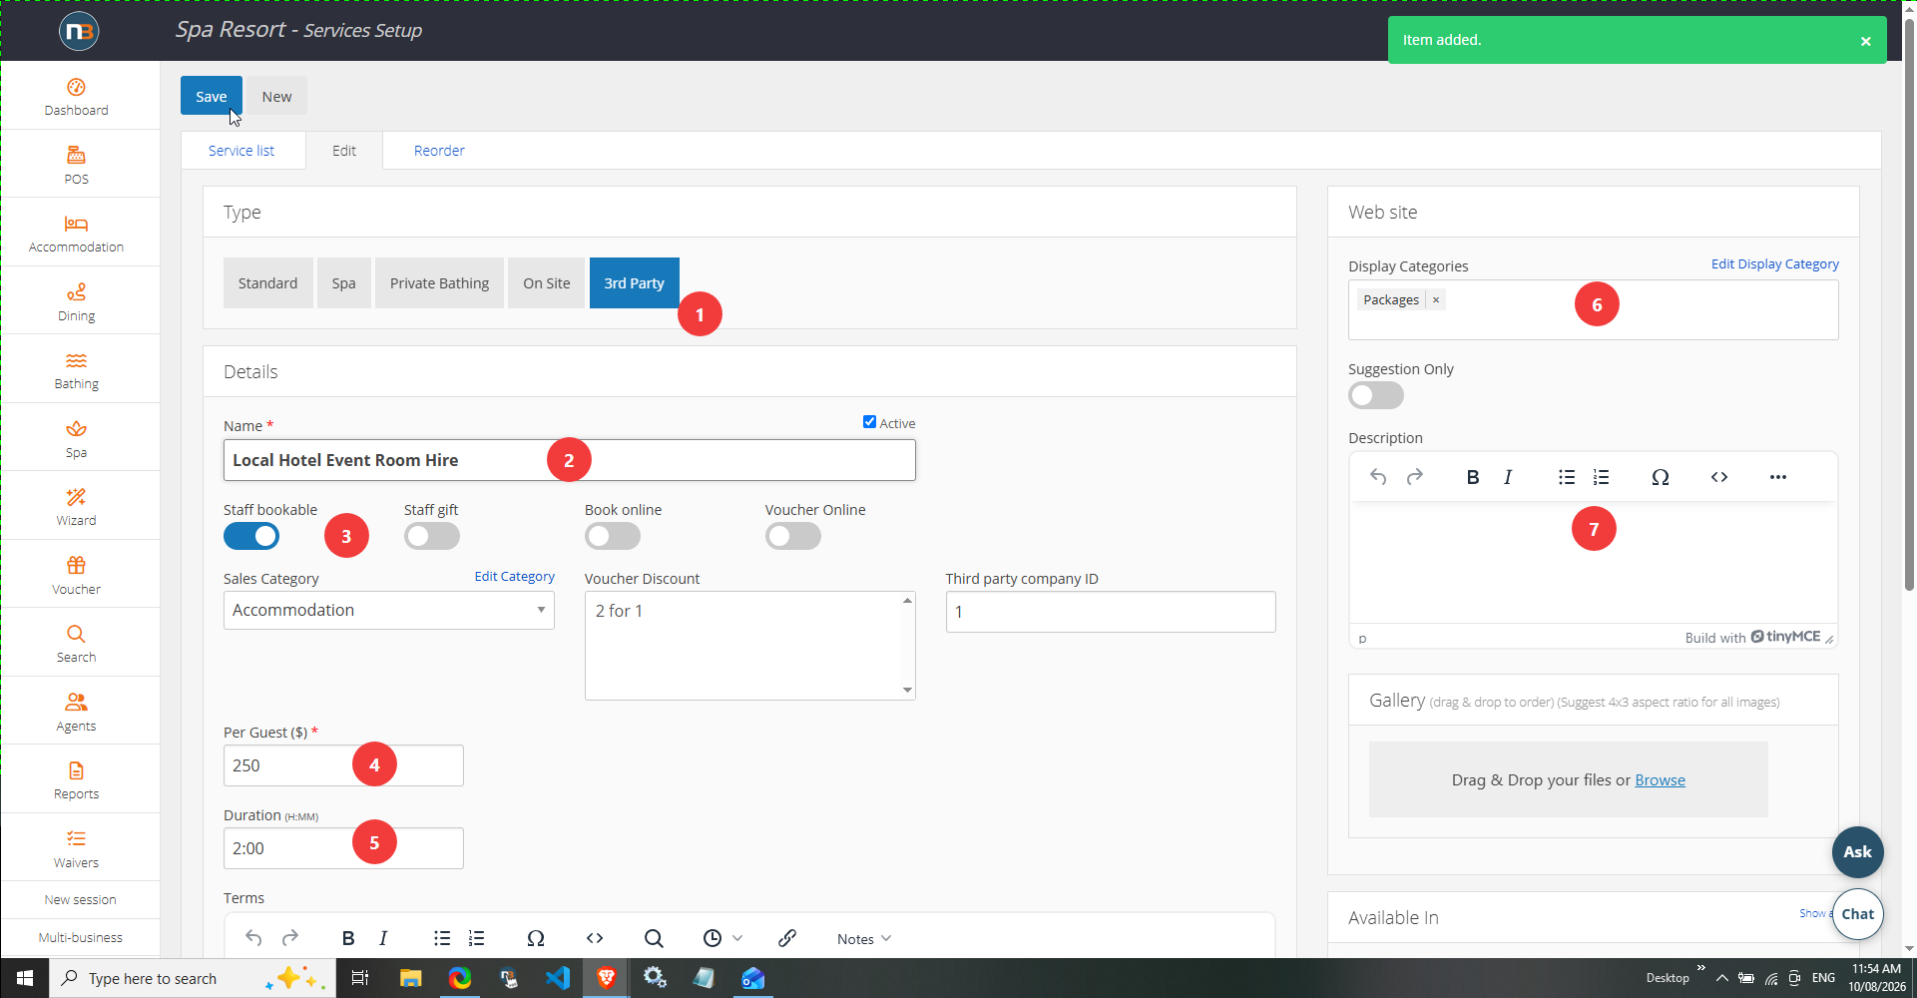
Task: Click the Per Guest price field
Action: (343, 765)
